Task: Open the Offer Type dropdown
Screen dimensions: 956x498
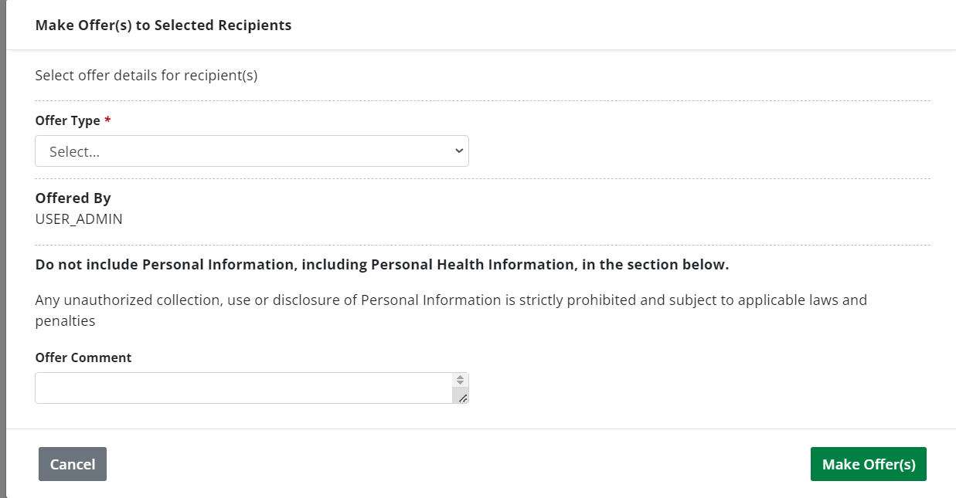Action: click(251, 151)
